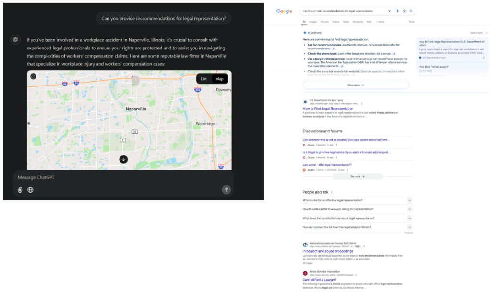The image size is (491, 294).
Task: Open the 'Can't Afford a Lawyer?' result link
Action: tap(319, 280)
